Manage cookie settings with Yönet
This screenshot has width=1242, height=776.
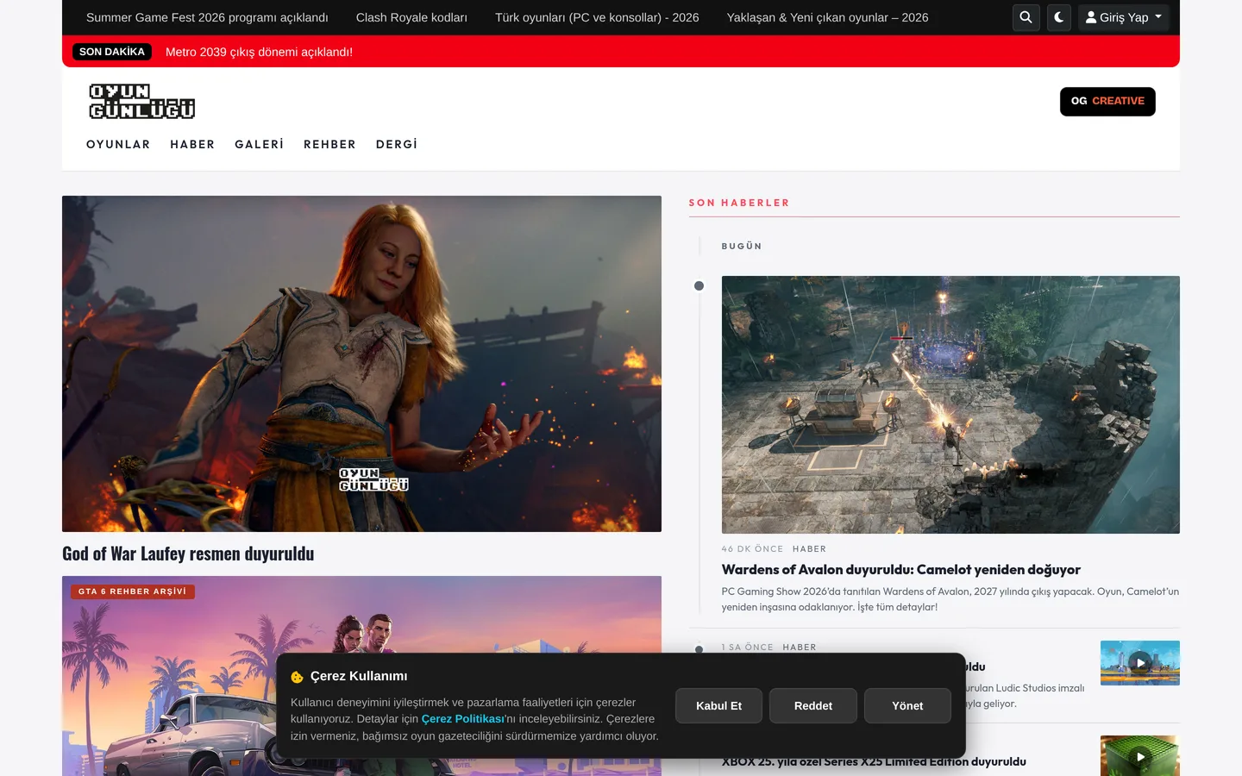pos(907,705)
